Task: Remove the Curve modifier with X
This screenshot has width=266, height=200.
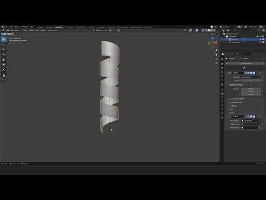Action: [259, 117]
